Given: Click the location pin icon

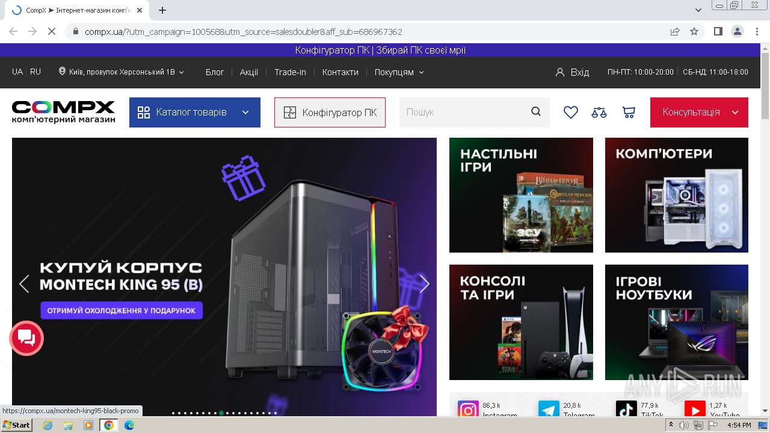Looking at the screenshot, I should [x=62, y=72].
